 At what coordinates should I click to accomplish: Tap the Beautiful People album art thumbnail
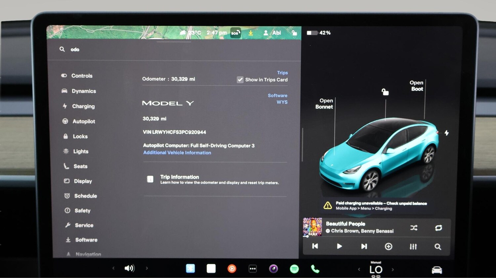click(312, 227)
